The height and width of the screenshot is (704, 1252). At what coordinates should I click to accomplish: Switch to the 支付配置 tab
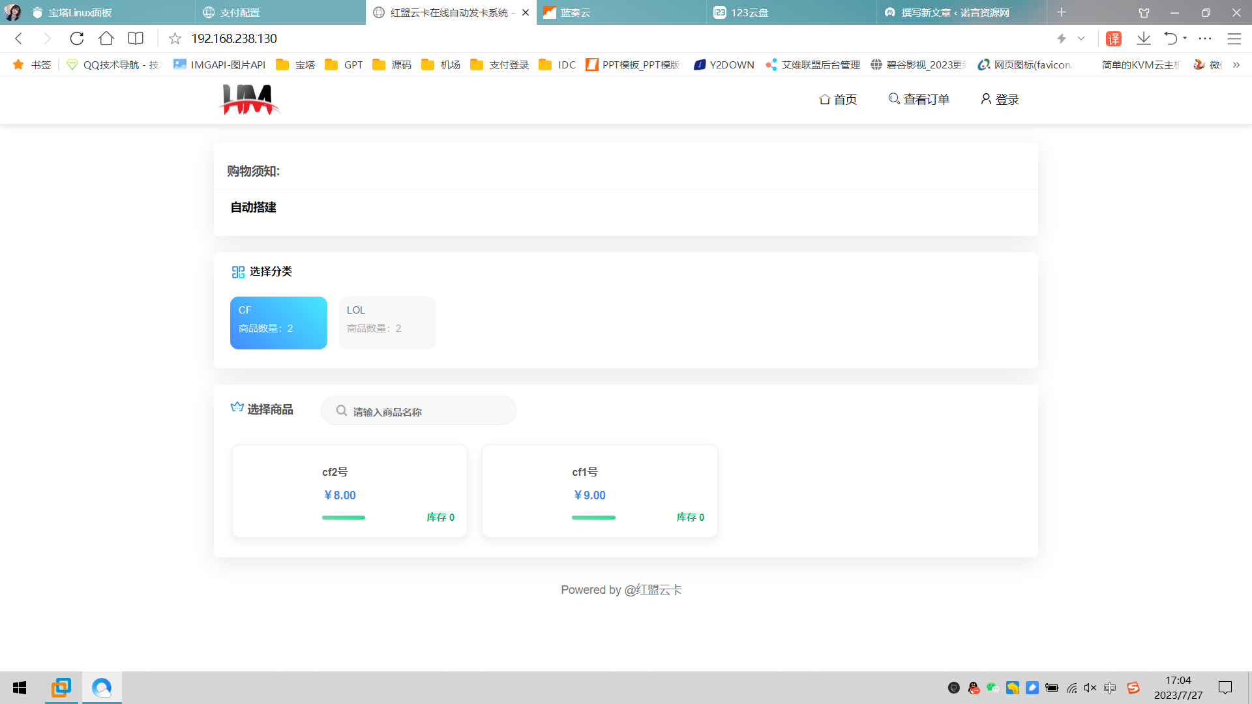pyautogui.click(x=280, y=12)
